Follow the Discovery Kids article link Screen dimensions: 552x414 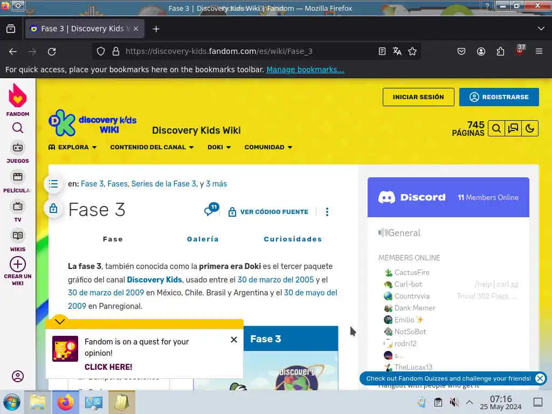pos(154,280)
